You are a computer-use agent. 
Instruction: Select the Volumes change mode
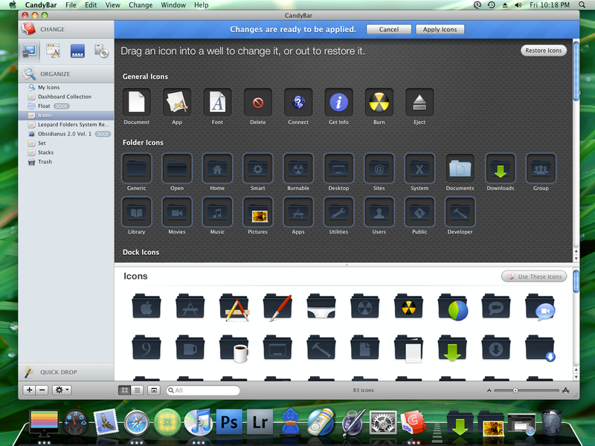tap(101, 51)
